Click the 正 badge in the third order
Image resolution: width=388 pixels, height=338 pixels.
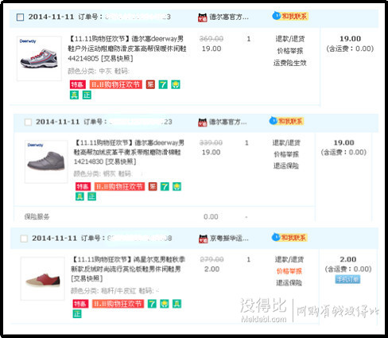pos(77,314)
